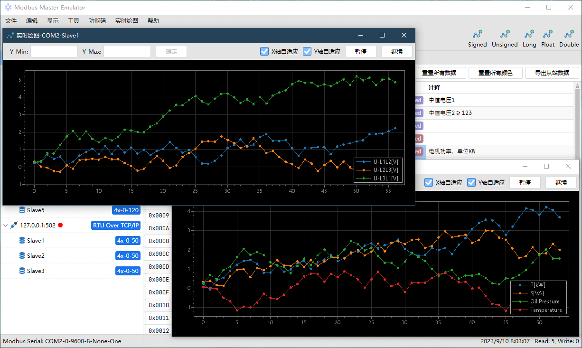Screen dimensions: 582x348
Task: Open the 实时绘图 menu
Action: click(x=126, y=21)
